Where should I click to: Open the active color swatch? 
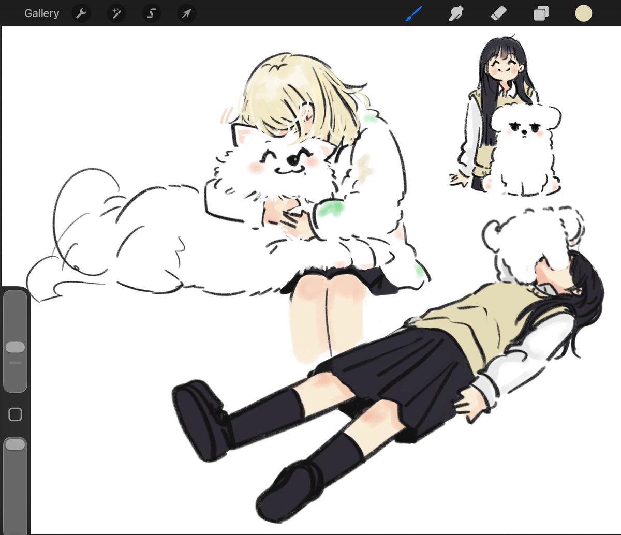(x=583, y=13)
